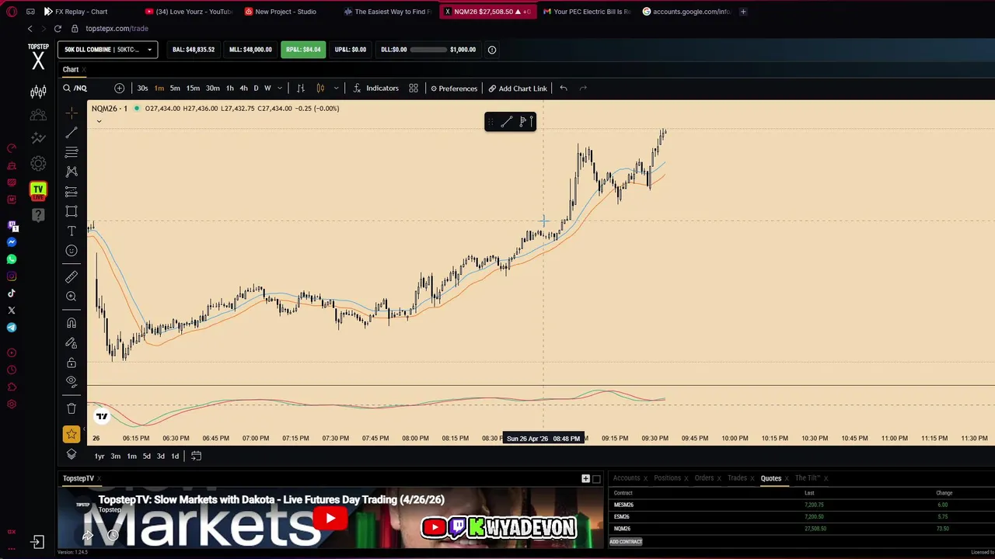Switch to the Orders tab
995x559 pixels.
point(704,478)
